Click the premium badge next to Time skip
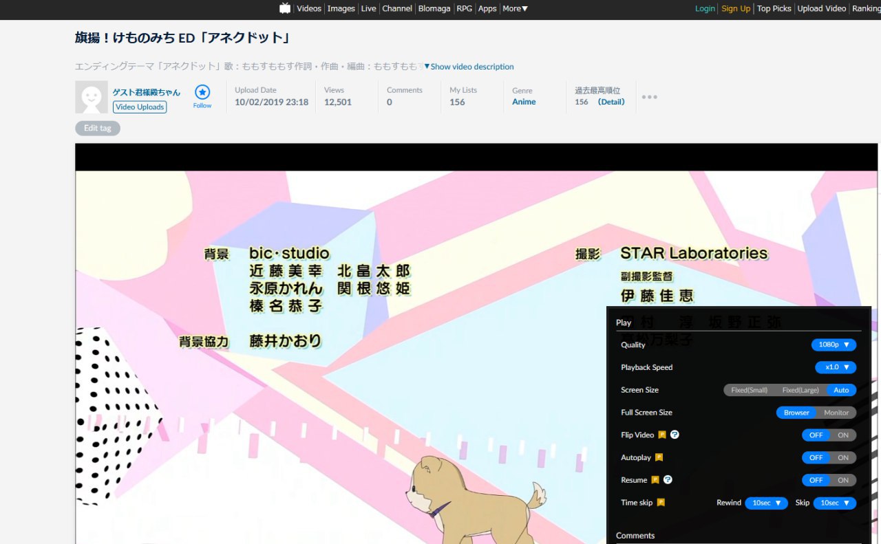Image resolution: width=881 pixels, height=544 pixels. [x=661, y=503]
